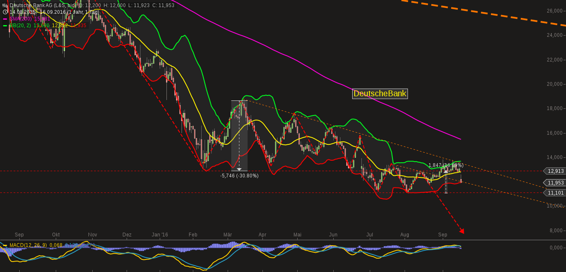Click the Aug time axis label
Viewport: 566px width, 272px height.
(x=405, y=235)
